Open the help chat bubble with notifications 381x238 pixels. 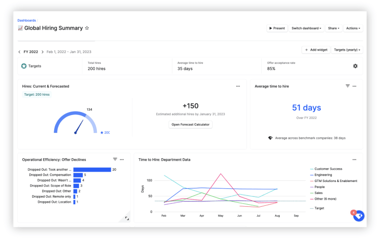click(x=359, y=216)
